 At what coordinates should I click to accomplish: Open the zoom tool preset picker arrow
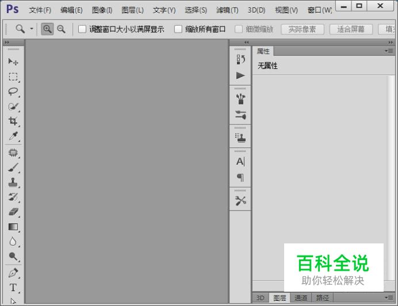coord(32,29)
